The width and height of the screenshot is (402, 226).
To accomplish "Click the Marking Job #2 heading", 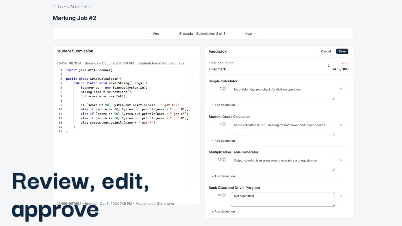I will coord(74,18).
